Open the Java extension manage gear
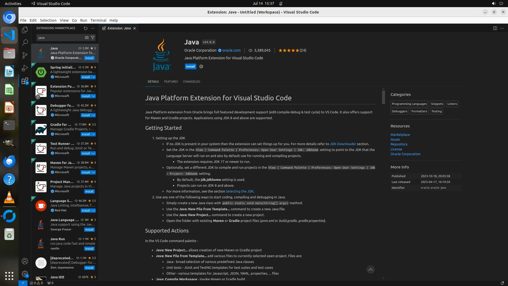Viewport: 508px width, 286px height. (201, 66)
